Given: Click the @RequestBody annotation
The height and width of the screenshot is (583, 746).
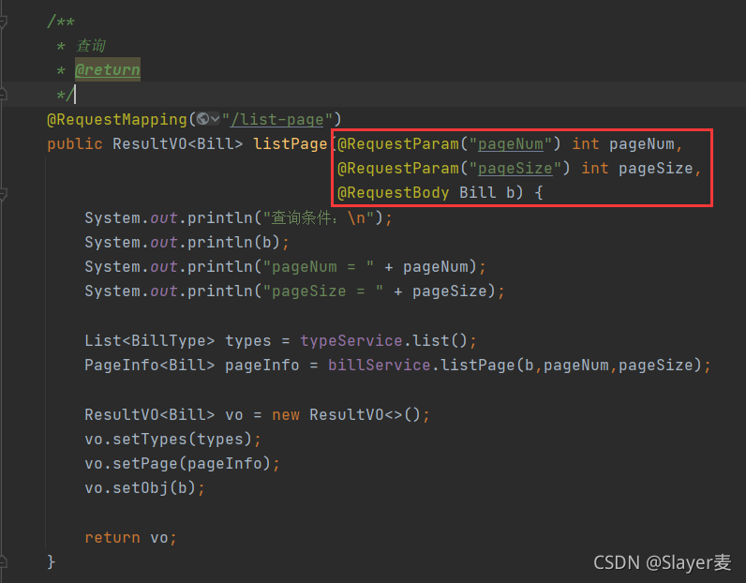Looking at the screenshot, I should coord(393,193).
